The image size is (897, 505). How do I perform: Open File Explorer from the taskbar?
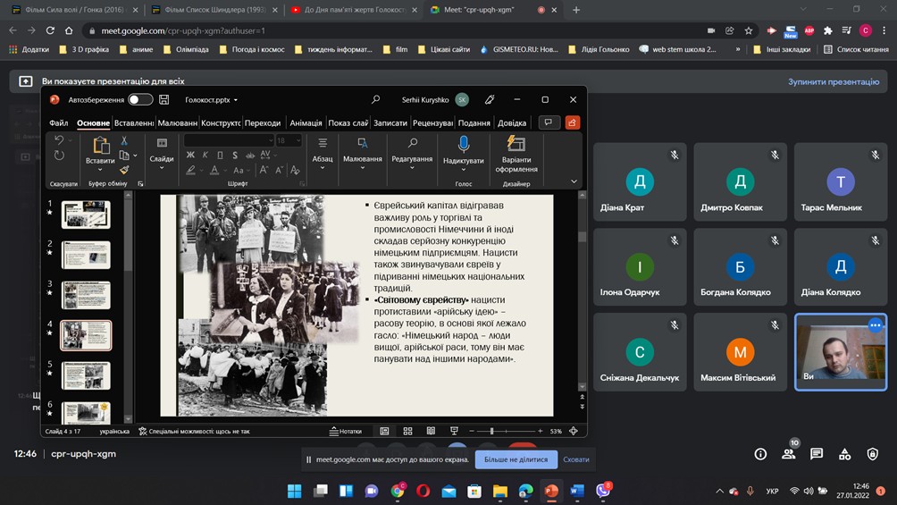pos(500,491)
